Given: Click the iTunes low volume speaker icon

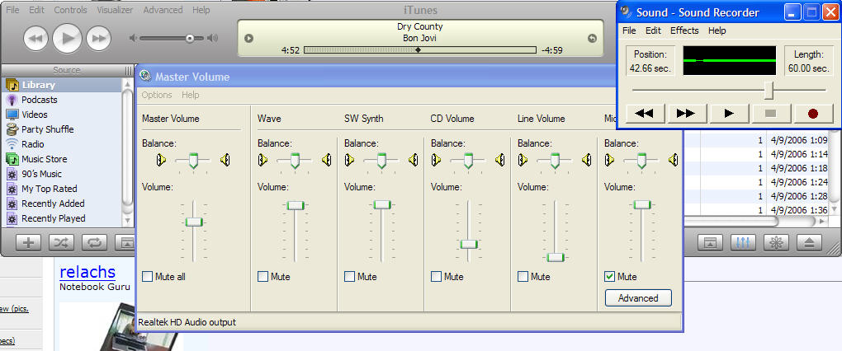Looking at the screenshot, I should click(133, 38).
